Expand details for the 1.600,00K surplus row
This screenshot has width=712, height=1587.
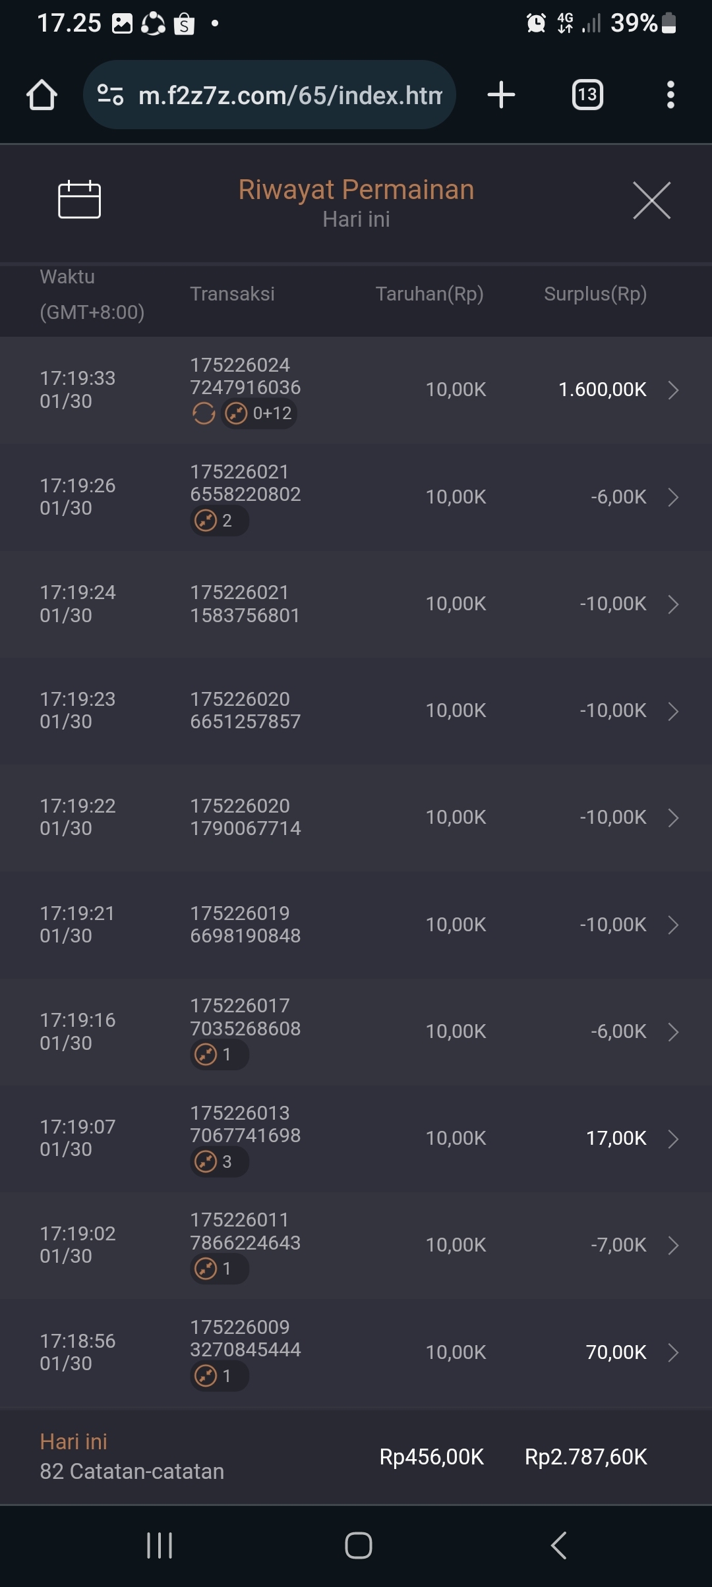pos(673,390)
